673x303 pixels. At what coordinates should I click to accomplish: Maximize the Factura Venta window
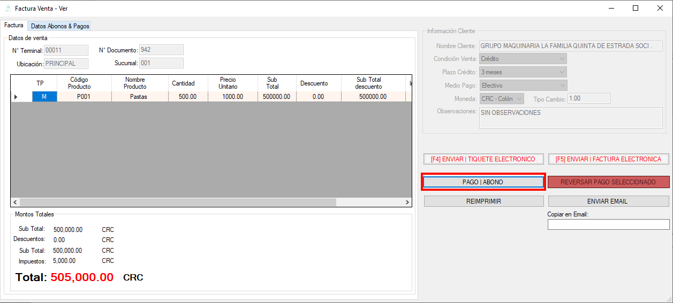pyautogui.click(x=636, y=8)
